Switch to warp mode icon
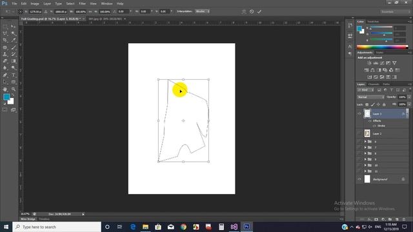This screenshot has height=232, width=413. point(244,12)
